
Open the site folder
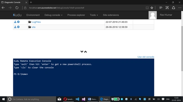[34, 27]
